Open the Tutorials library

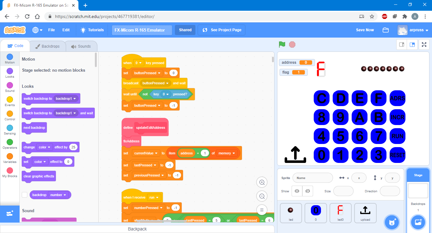coord(92,30)
